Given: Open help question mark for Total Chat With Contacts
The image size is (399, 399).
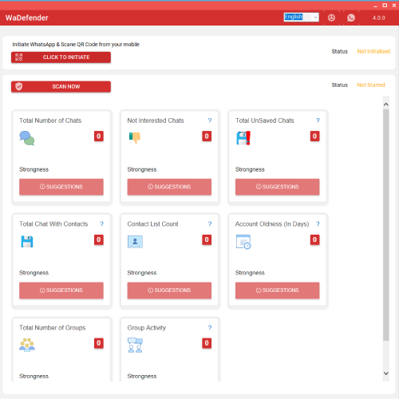Looking at the screenshot, I should [x=101, y=224].
